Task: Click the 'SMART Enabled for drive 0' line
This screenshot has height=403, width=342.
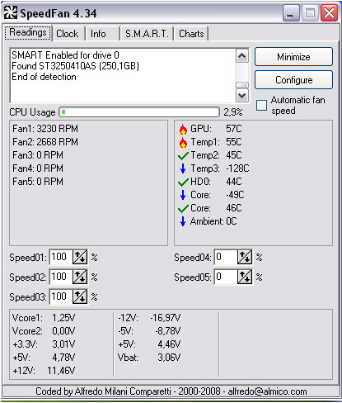Action: pyautogui.click(x=65, y=55)
